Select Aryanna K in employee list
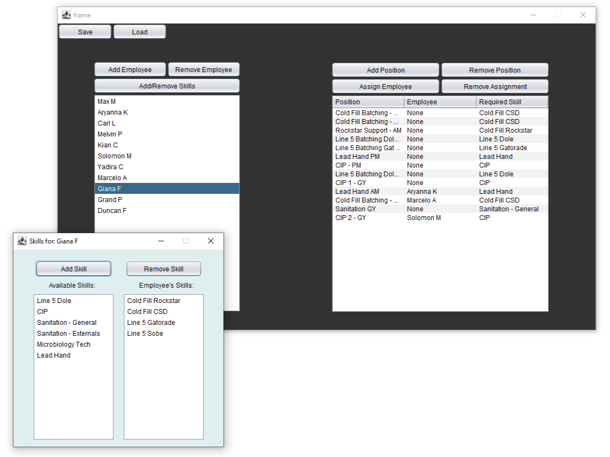Viewport: 610px width, 457px height. [x=113, y=112]
